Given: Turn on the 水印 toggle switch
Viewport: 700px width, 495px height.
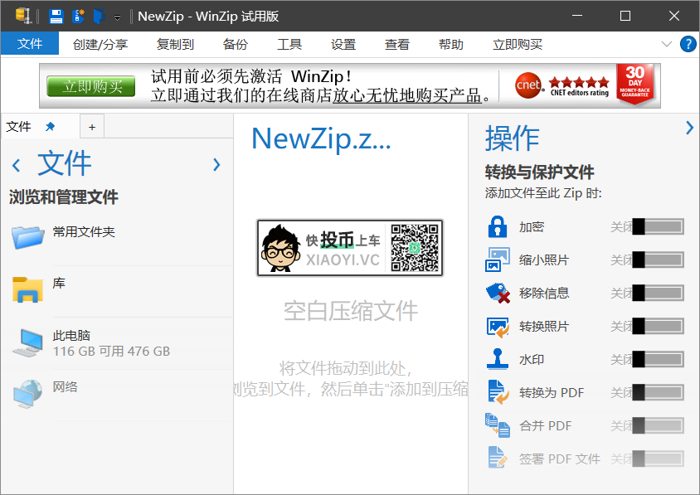Looking at the screenshot, I should click(x=658, y=359).
